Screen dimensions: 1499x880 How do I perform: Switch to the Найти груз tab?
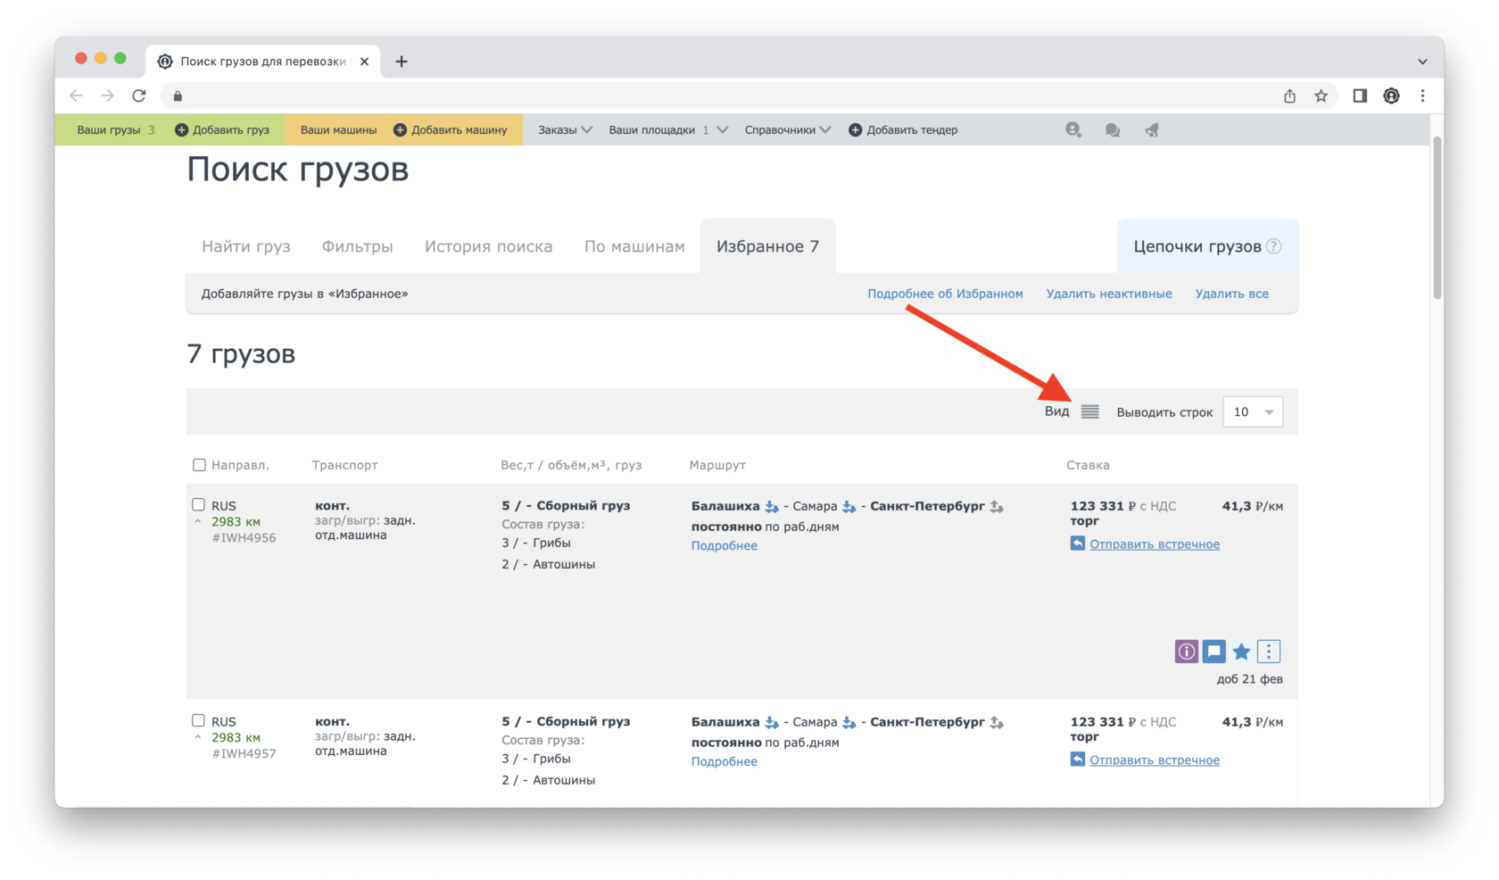click(x=246, y=246)
